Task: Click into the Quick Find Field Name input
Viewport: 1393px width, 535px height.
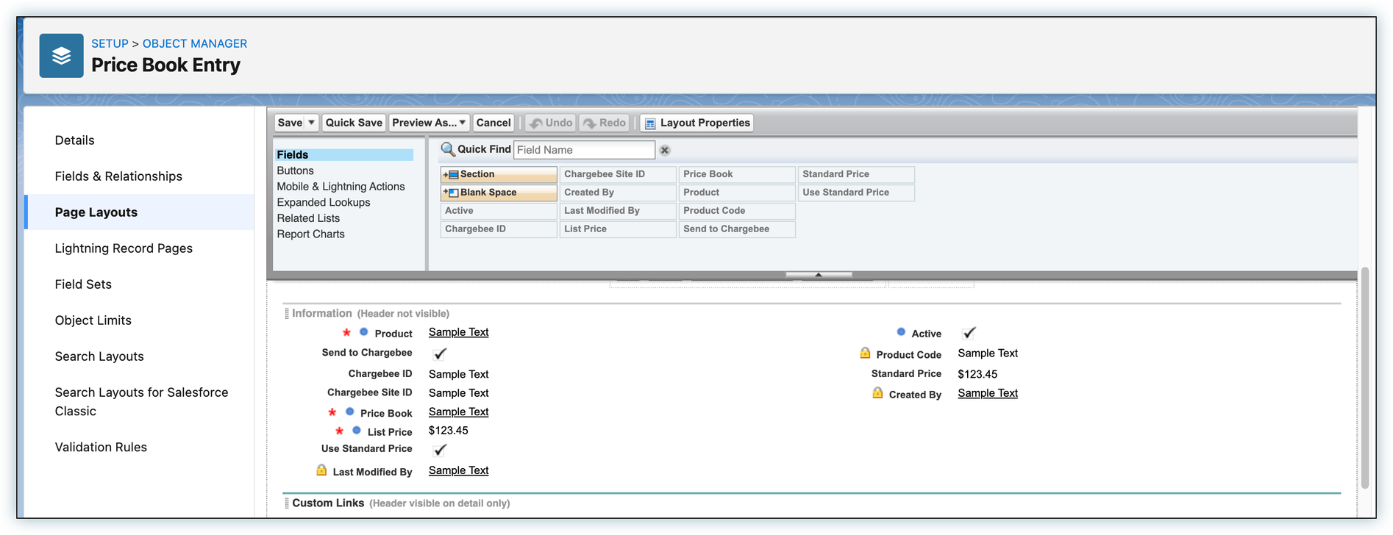Action: tap(583, 150)
